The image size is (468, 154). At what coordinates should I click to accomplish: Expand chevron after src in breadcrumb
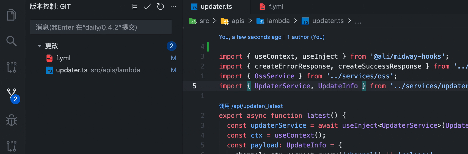tap(215, 21)
